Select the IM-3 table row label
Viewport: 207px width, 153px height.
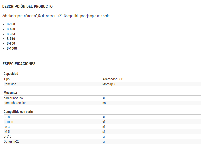(x=7, y=127)
